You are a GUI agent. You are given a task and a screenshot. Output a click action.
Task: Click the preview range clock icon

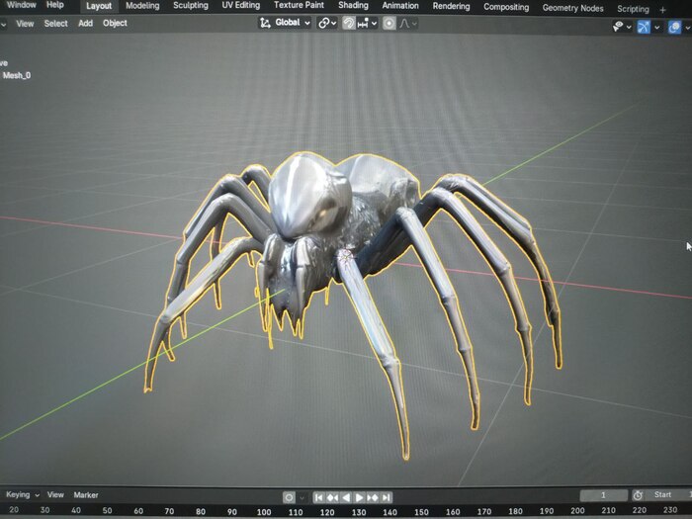(x=638, y=495)
